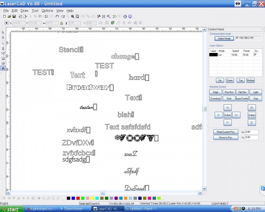Screen dimensions: 265x212
Task: Select the hand pan tool
Action: click(57, 16)
